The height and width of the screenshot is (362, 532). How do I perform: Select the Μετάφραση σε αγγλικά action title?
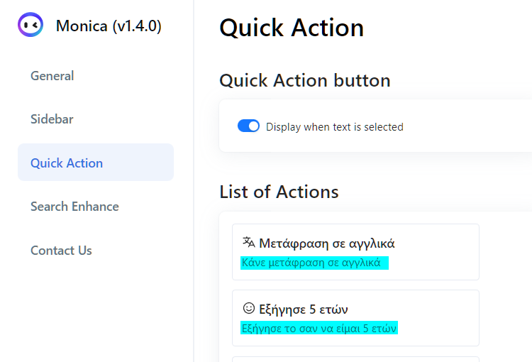(x=327, y=243)
